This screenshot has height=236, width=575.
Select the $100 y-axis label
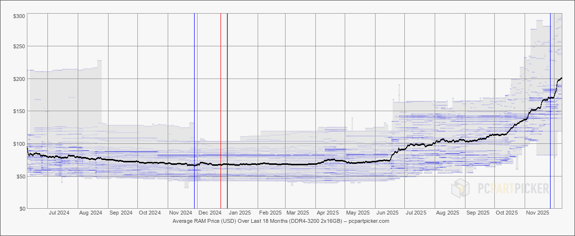(19, 144)
